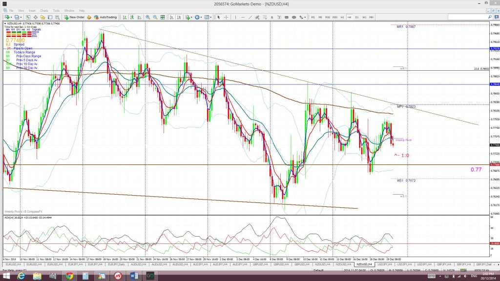Open Google Chrome from taskbar

point(69,276)
